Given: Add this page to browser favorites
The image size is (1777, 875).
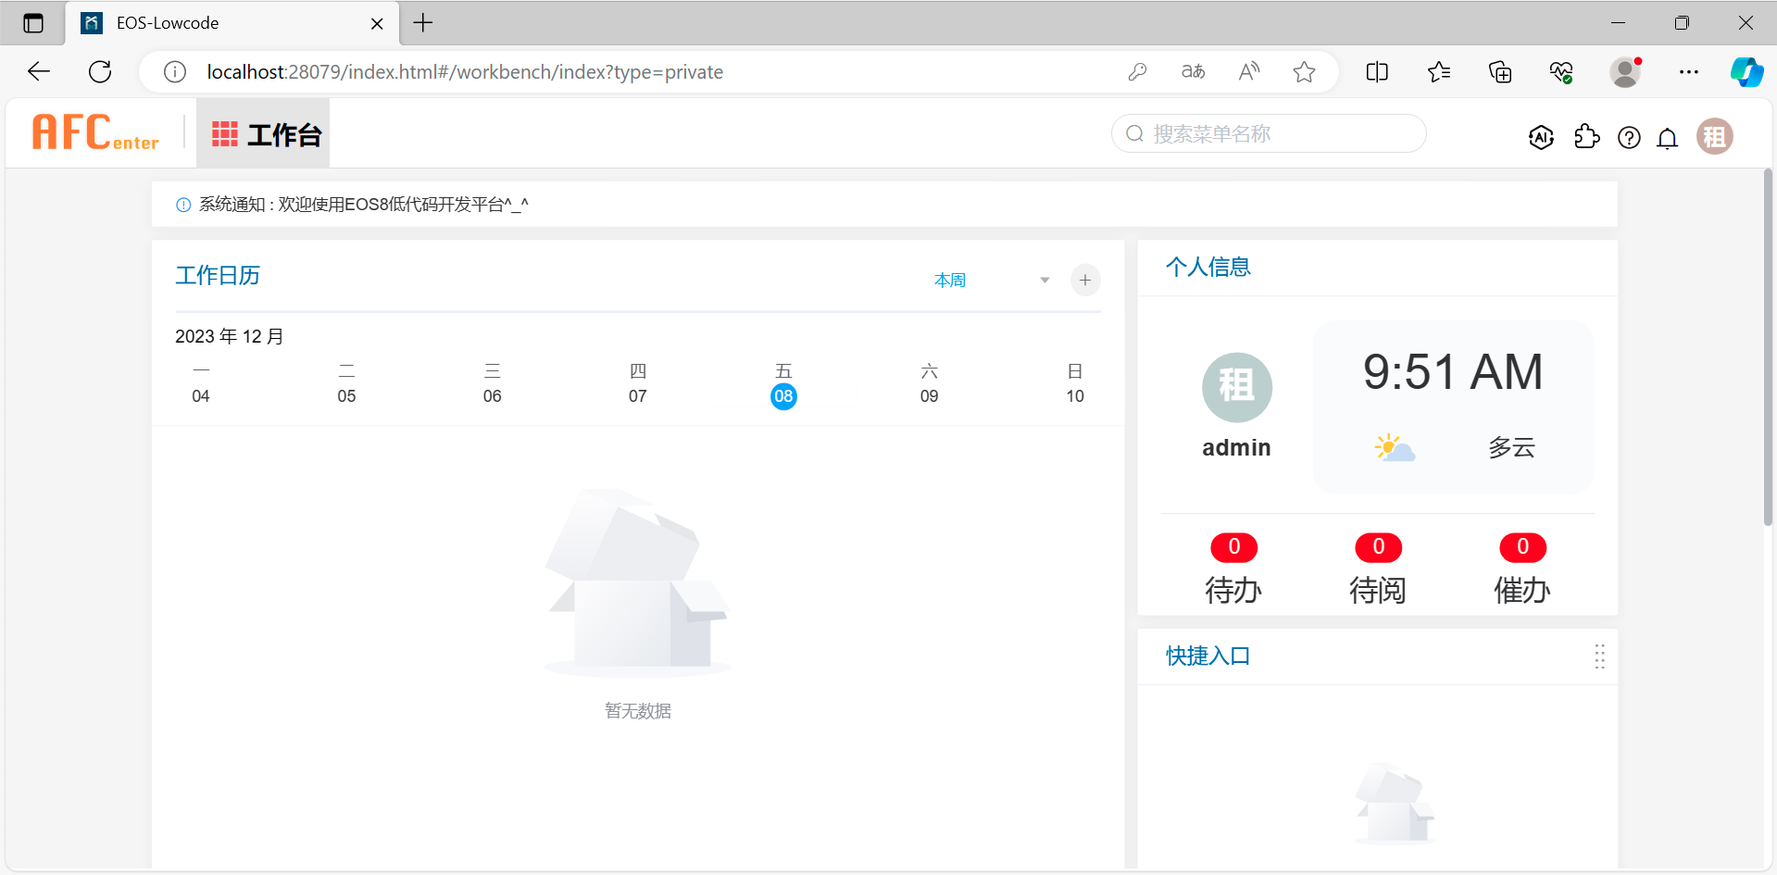Looking at the screenshot, I should click(1304, 72).
